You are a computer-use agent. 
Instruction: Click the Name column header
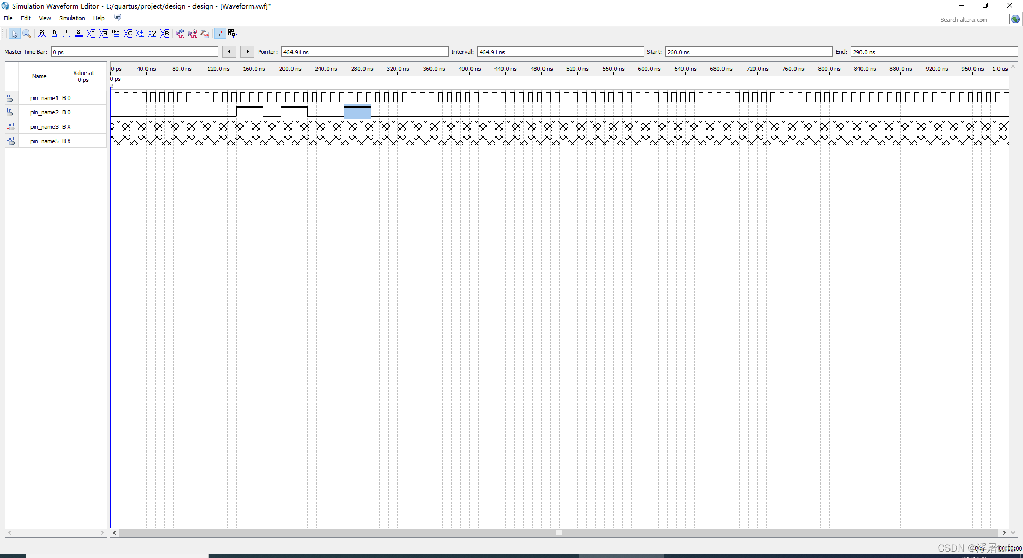pos(39,76)
